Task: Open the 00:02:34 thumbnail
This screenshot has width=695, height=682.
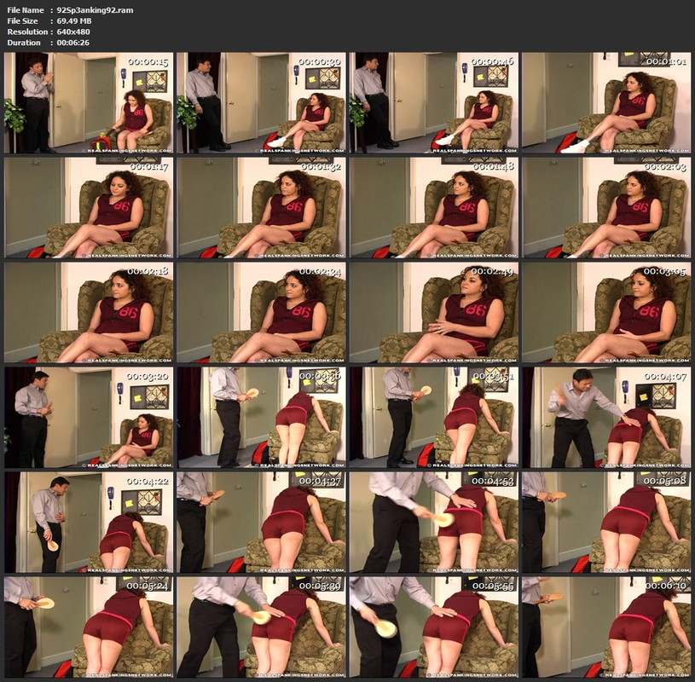Action: click(x=261, y=312)
